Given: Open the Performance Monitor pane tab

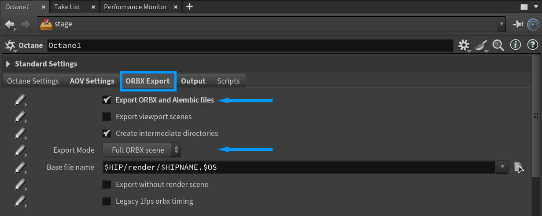Looking at the screenshot, I should [135, 7].
